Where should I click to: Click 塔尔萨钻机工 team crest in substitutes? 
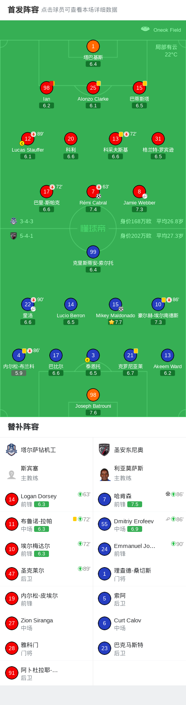point(11,450)
